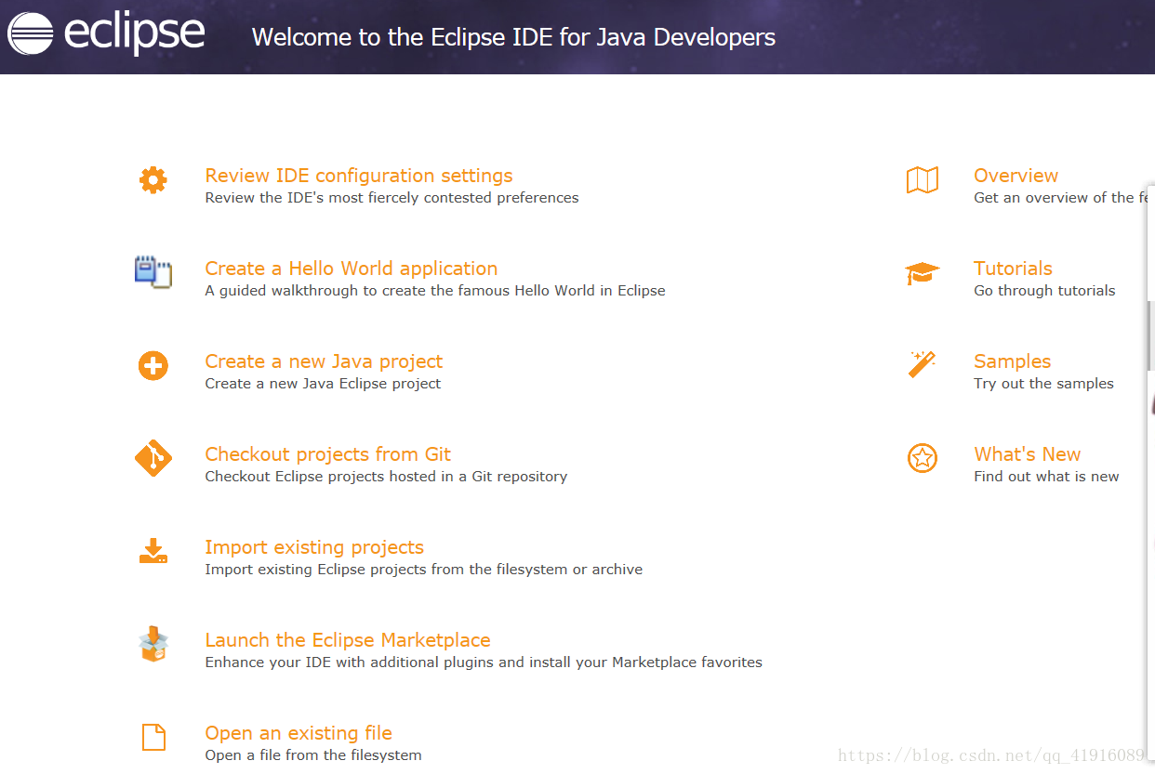The image size is (1155, 774).
Task: Click 'Find out what is new' description
Action: point(1046,477)
